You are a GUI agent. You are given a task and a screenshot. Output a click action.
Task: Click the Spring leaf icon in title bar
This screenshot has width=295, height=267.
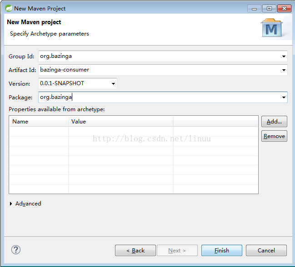9,8
